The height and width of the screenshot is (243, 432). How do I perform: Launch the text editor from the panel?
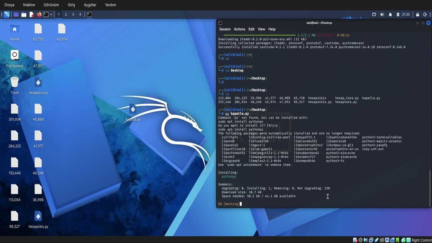(x=31, y=15)
